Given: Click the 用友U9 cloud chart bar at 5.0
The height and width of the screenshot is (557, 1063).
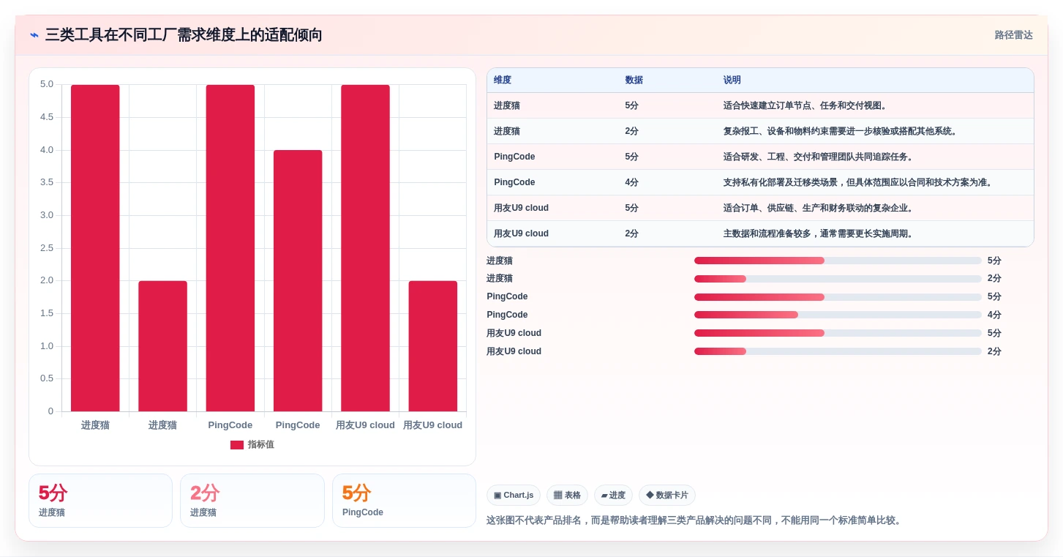Looking at the screenshot, I should [x=365, y=248].
